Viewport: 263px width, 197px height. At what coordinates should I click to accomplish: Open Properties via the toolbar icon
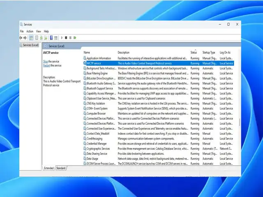37,38
